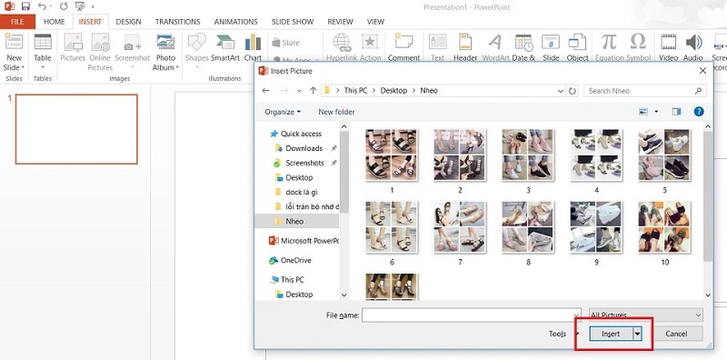This screenshot has width=727, height=360.
Task: Click the Insert button in dialog
Action: 611,334
